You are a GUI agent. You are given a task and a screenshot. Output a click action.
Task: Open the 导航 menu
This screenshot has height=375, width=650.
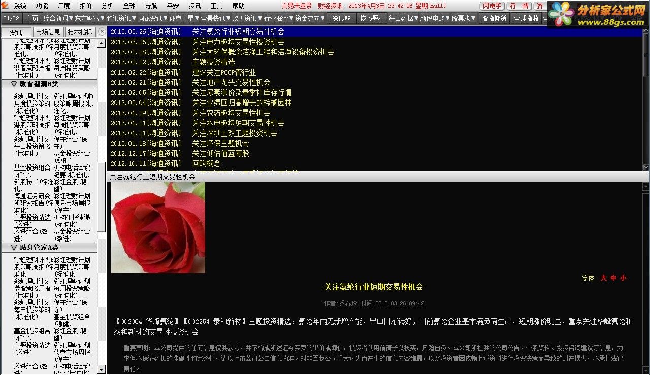point(151,6)
